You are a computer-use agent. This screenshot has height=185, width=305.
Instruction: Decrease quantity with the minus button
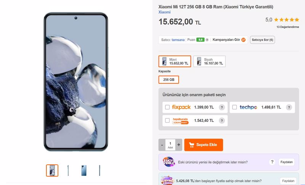(x=162, y=145)
